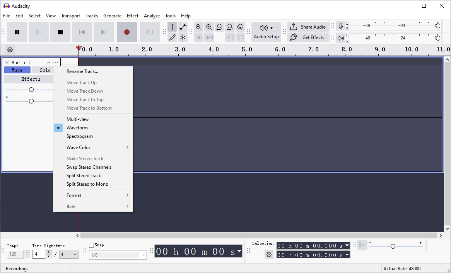451x273 pixels.
Task: Expand the Rate submenu
Action: tap(93, 207)
